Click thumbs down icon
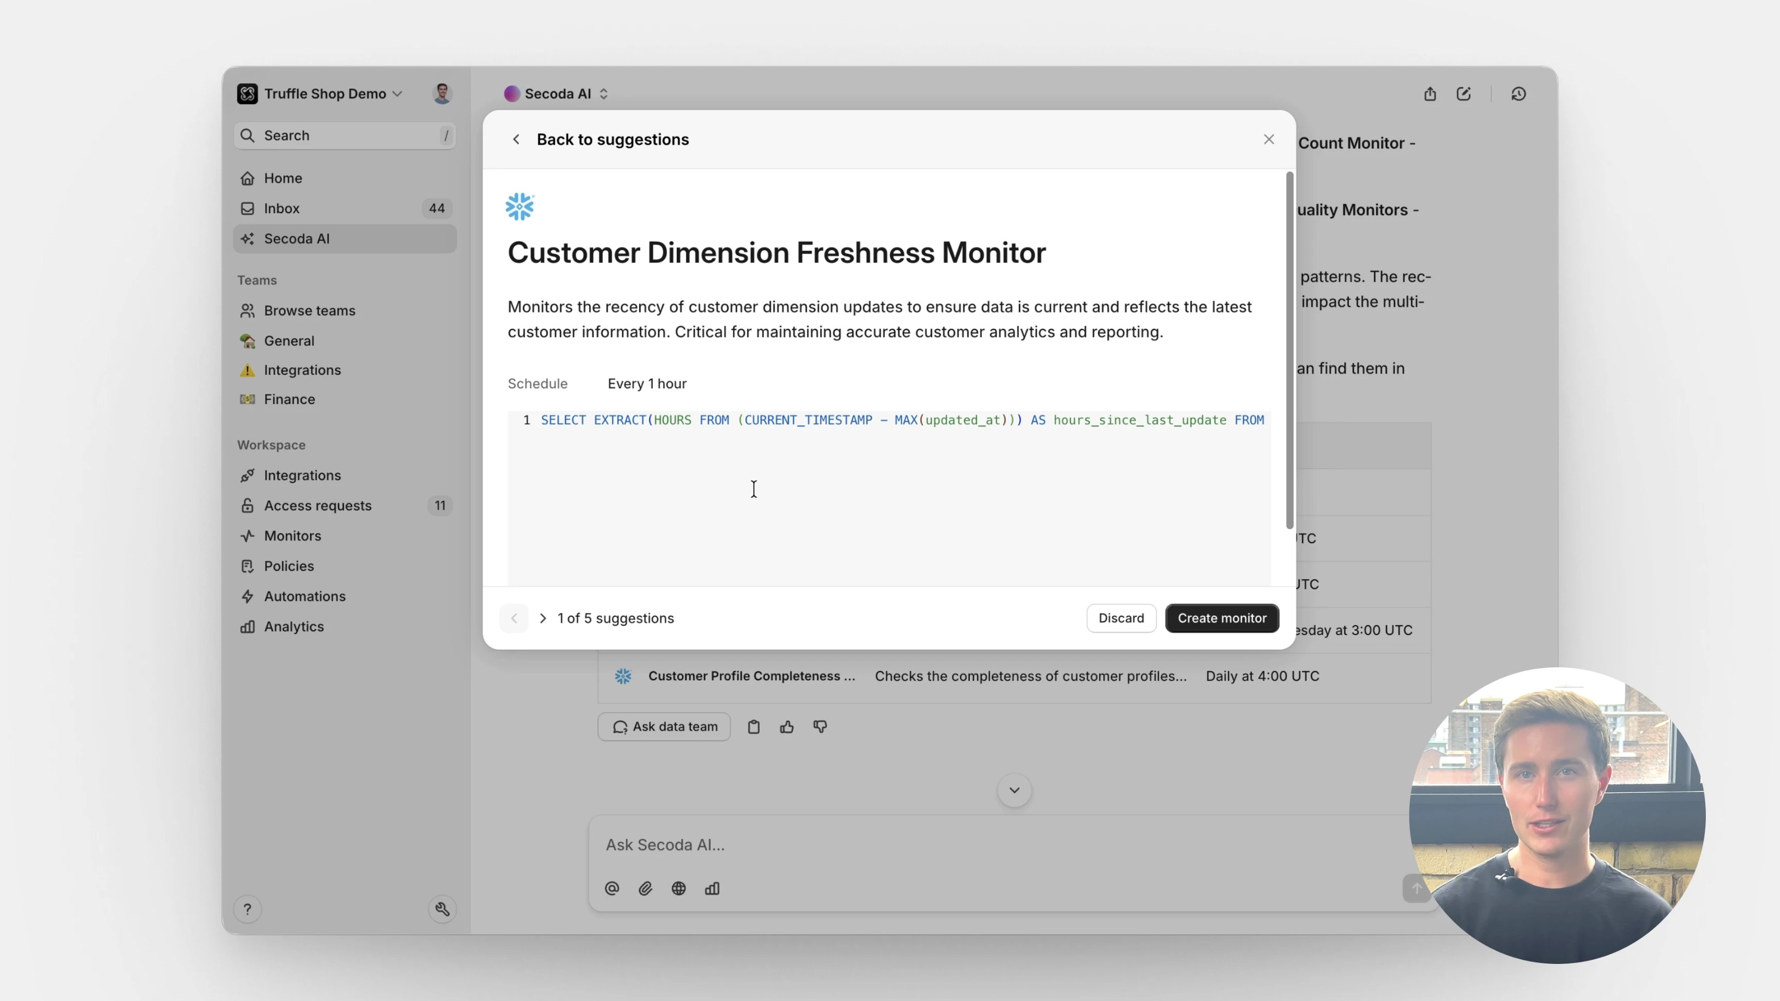The height and width of the screenshot is (1001, 1780). 820,727
